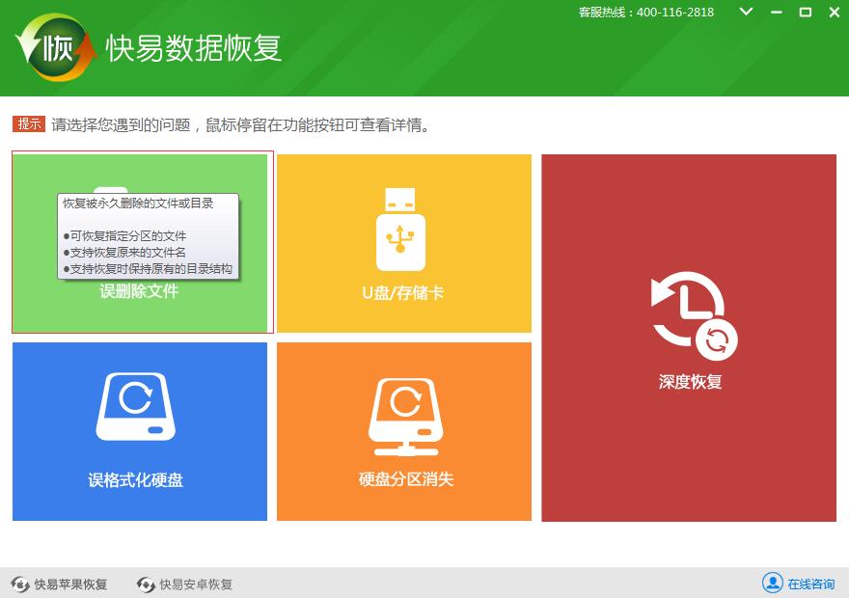Click tooltip line 可恢复指定分区的文件
The image size is (849, 598).
pyautogui.click(x=124, y=236)
